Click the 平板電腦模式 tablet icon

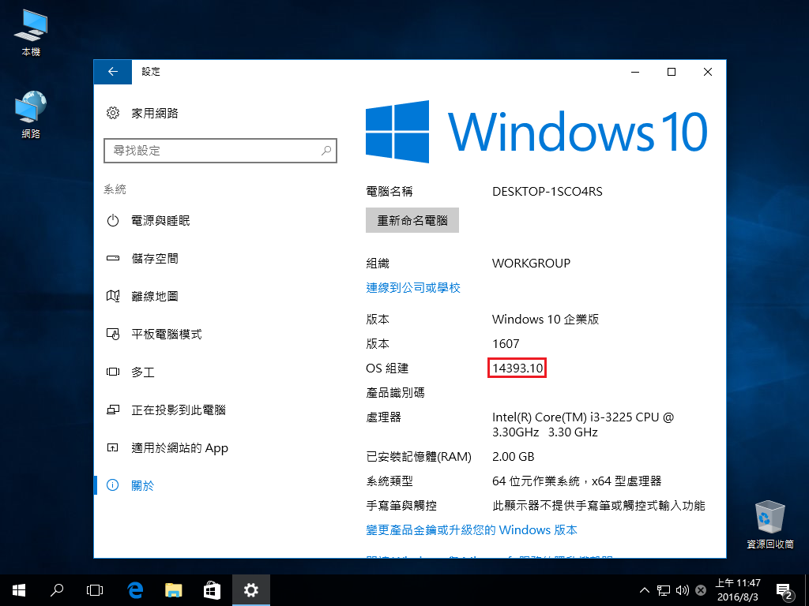(112, 334)
